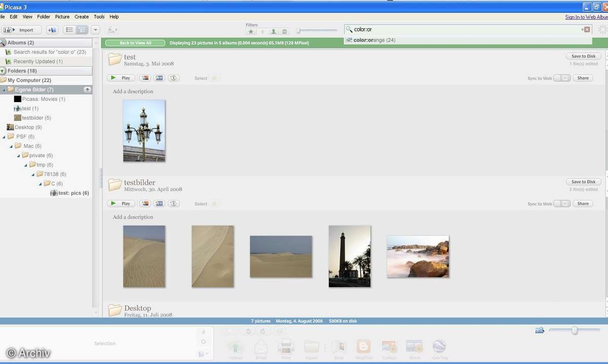Click Share for the test folder
The height and width of the screenshot is (364, 608).
coord(583,78)
